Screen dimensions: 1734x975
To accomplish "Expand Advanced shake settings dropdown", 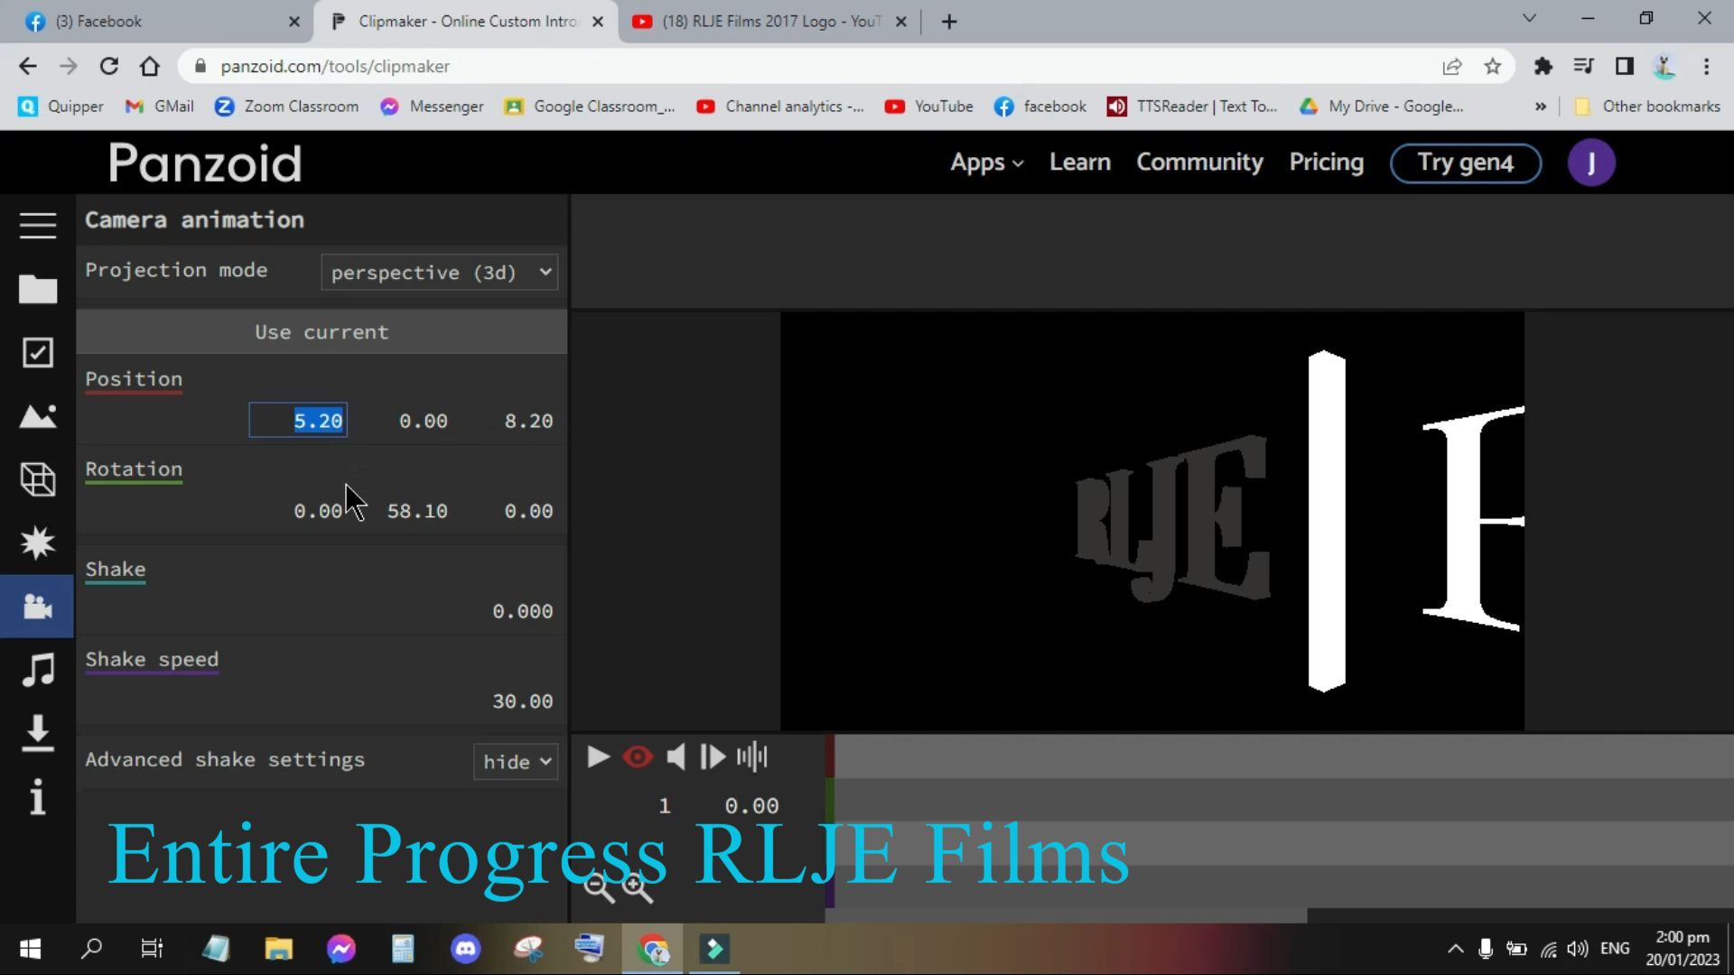I will pos(516,761).
